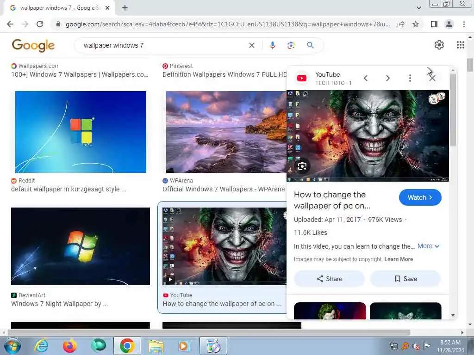Start voice search with the microphone
Screen dimensions: 474x355
click(272, 45)
